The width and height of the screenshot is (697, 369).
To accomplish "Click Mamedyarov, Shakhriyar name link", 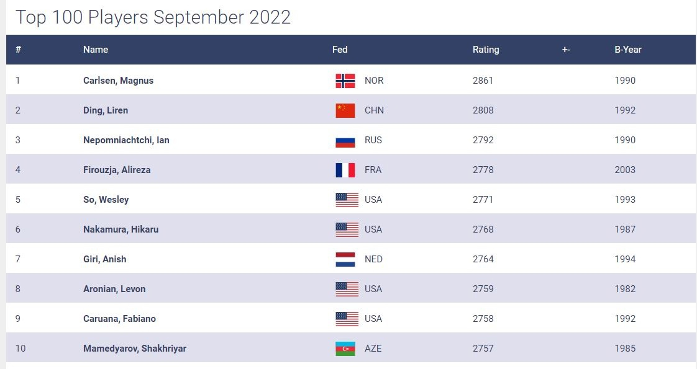I will tap(135, 349).
